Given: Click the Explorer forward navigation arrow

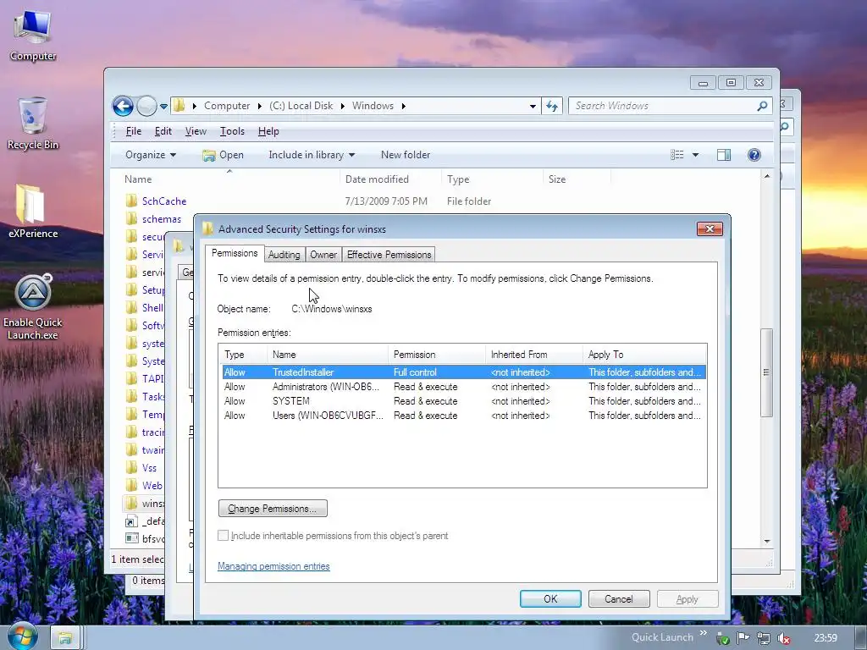Looking at the screenshot, I should tap(146, 106).
